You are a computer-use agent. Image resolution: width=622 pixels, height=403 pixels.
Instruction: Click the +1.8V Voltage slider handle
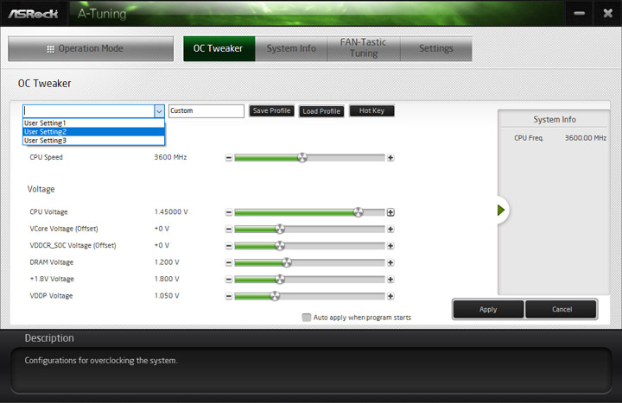coord(280,280)
